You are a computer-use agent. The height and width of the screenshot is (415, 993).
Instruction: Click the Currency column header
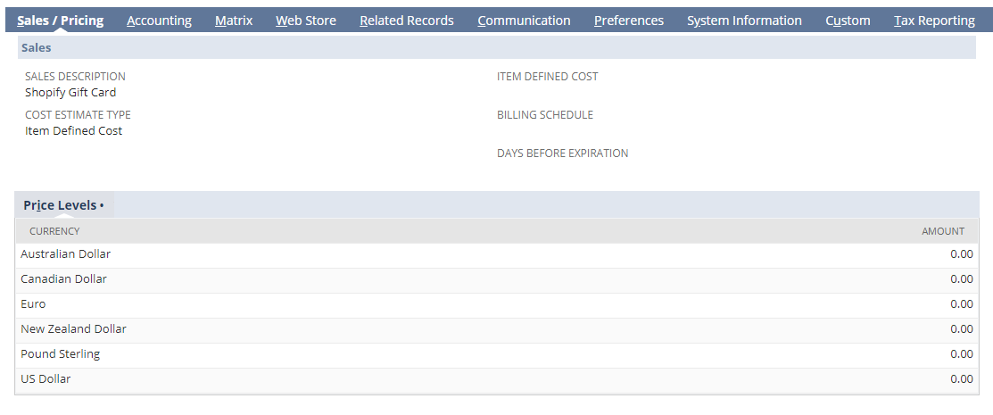(54, 231)
